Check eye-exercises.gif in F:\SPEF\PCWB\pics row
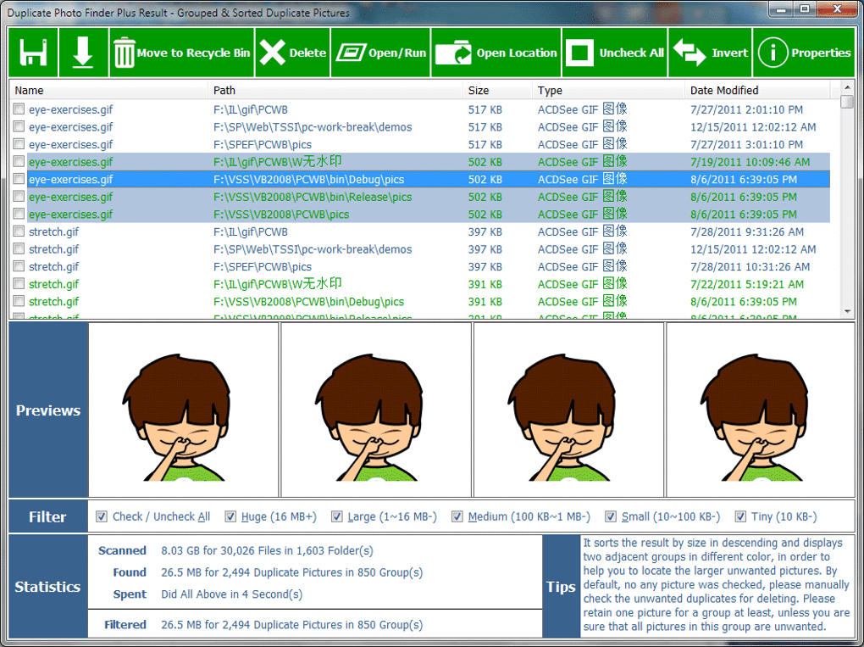The height and width of the screenshot is (647, 864). click(19, 144)
